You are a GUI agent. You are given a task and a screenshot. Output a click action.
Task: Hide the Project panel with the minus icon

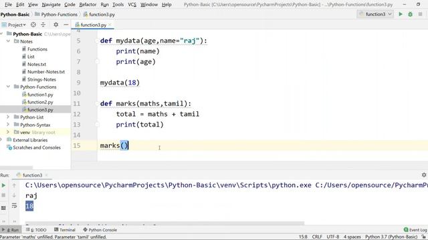coord(66,25)
